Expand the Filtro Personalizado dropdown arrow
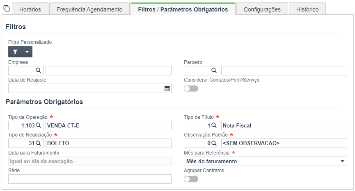The image size is (355, 191). point(27,52)
